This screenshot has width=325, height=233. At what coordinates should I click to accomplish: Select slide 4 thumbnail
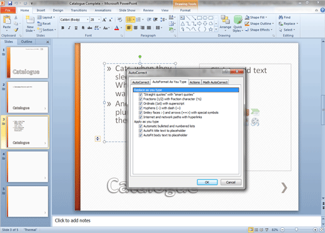point(27,167)
